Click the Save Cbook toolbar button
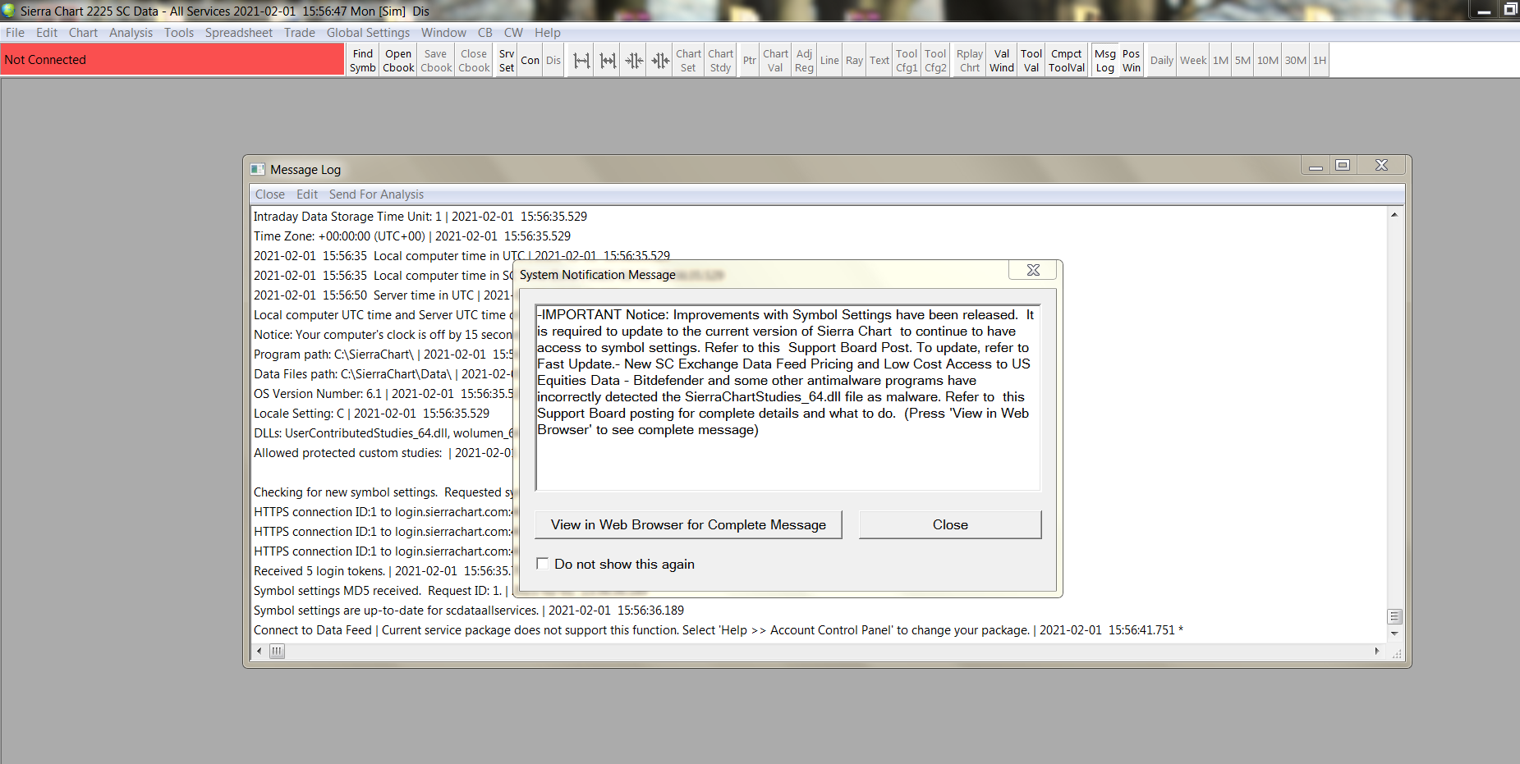Viewport: 1520px width, 764px height. [436, 61]
